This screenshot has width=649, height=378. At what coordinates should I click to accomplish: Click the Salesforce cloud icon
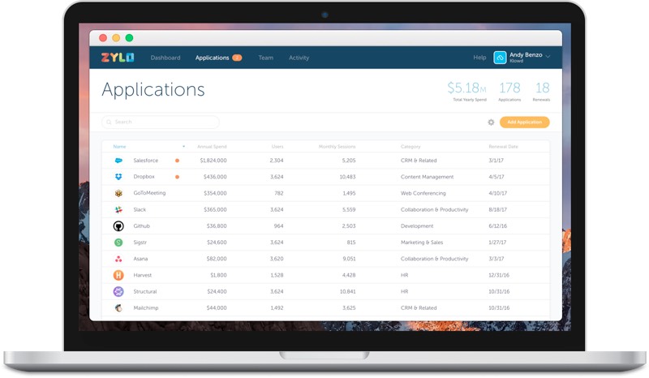pyautogui.click(x=118, y=161)
